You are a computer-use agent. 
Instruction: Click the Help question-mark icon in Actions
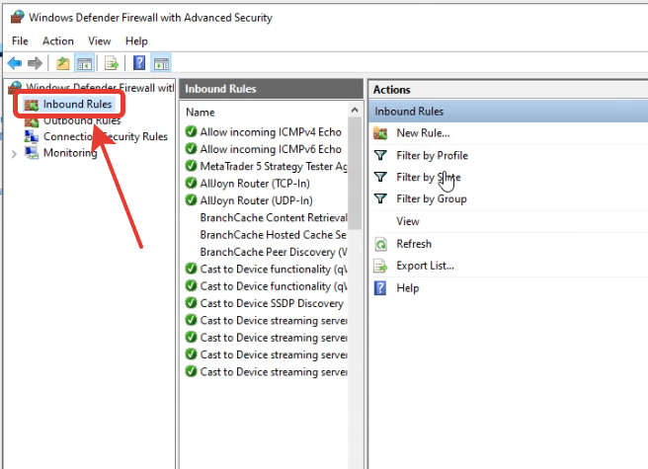coord(380,288)
